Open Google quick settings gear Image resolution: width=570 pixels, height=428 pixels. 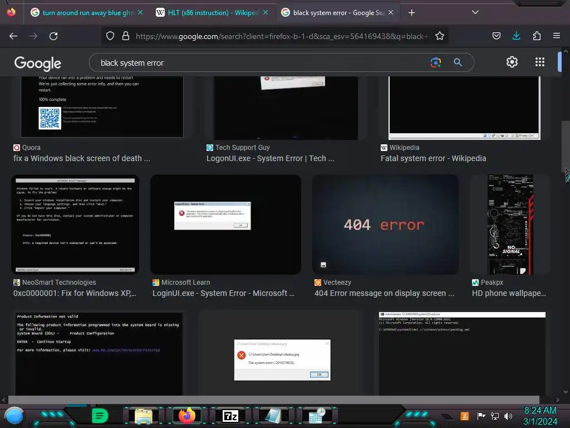click(512, 62)
